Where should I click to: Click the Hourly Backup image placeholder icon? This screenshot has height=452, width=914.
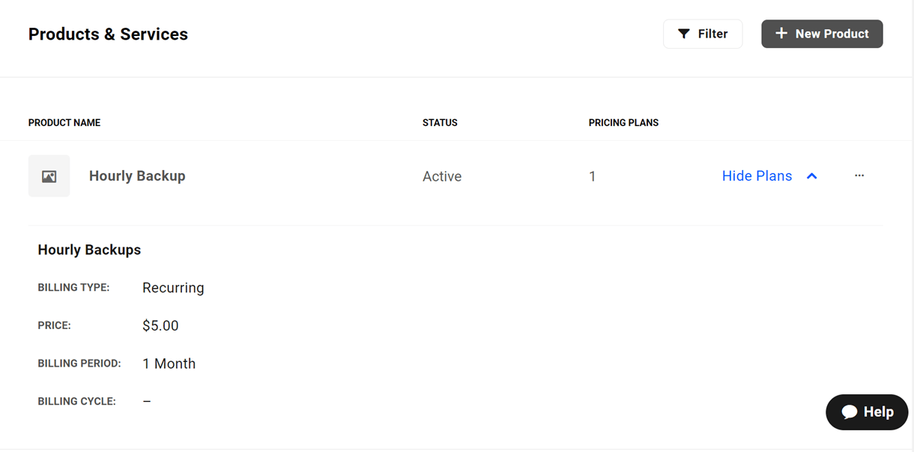click(x=49, y=176)
